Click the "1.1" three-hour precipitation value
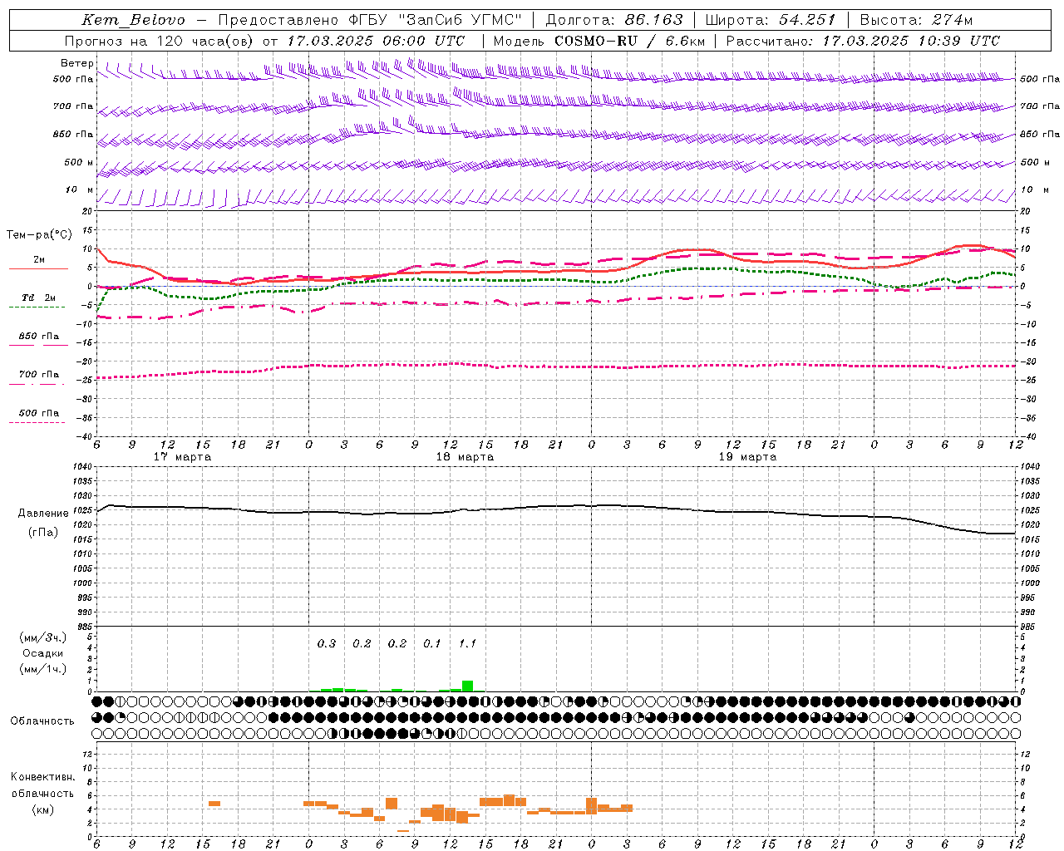The height and width of the screenshot is (851, 1064). click(x=467, y=644)
